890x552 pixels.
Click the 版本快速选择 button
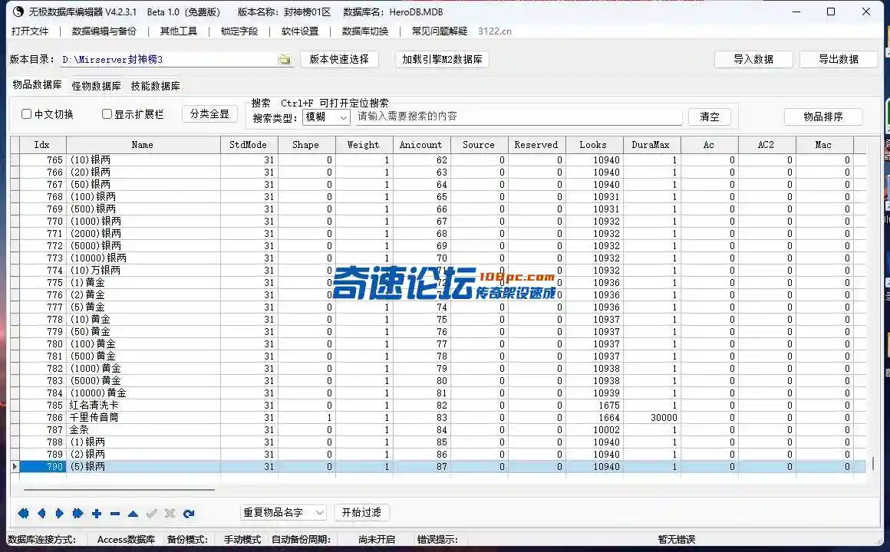point(339,59)
